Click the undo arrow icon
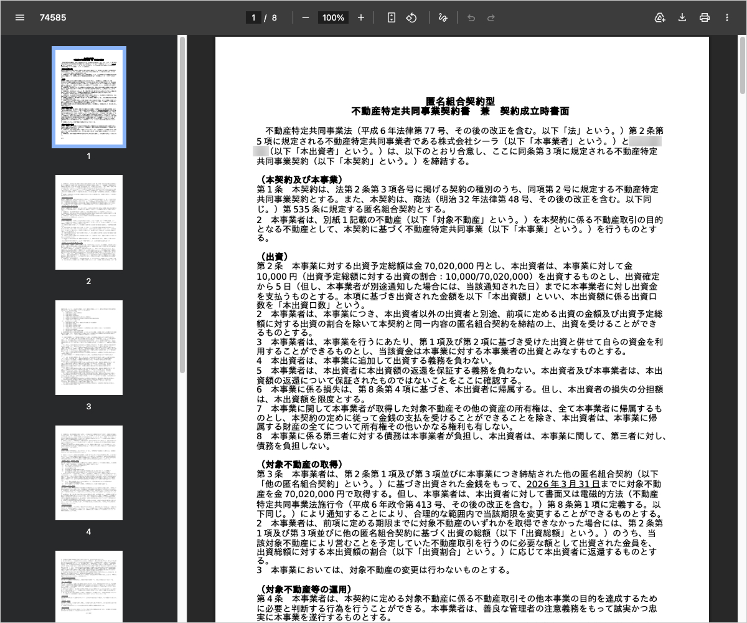The width and height of the screenshot is (747, 623). click(x=471, y=17)
